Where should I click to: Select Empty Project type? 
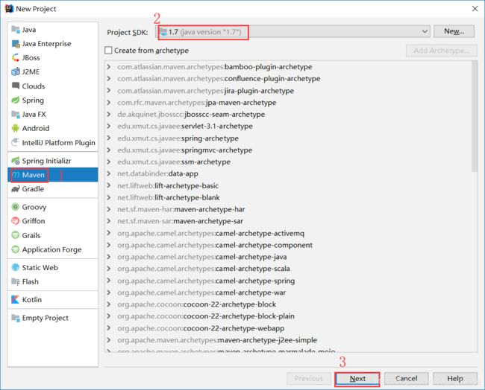coord(52,318)
